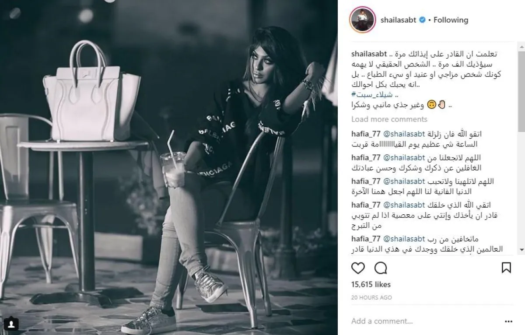Open shailasabt's profile picture avatar

(363, 20)
